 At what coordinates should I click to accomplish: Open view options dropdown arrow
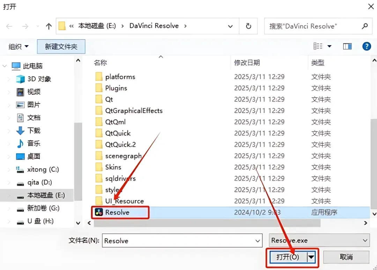(x=330, y=46)
